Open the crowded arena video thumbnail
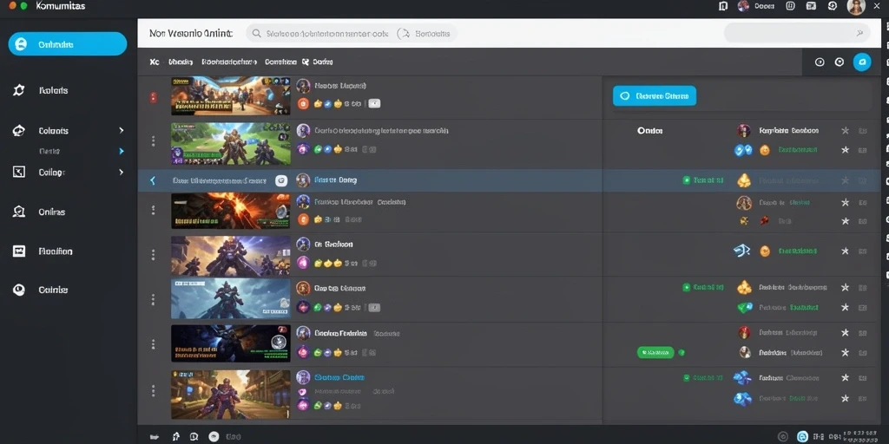889x444 pixels. (x=231, y=96)
